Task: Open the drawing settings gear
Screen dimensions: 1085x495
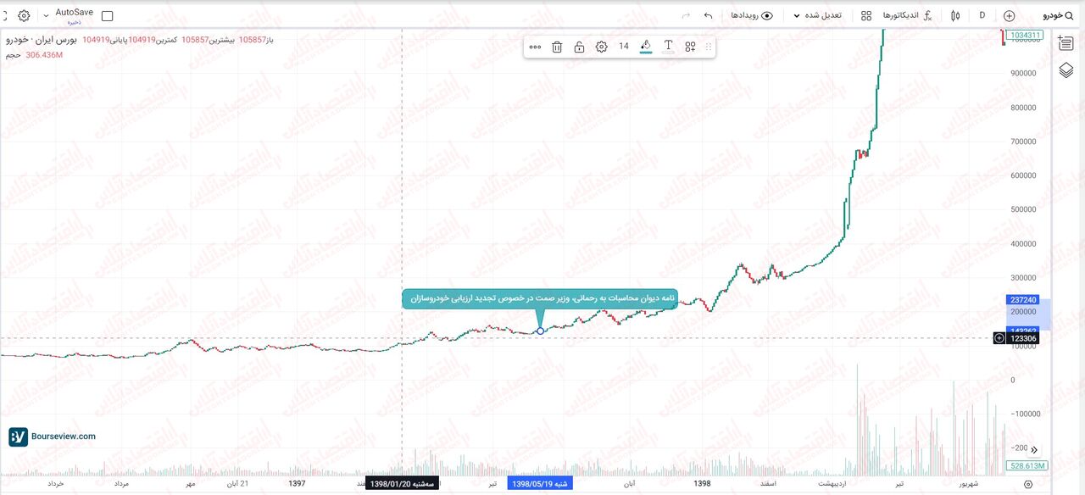Action: (601, 47)
